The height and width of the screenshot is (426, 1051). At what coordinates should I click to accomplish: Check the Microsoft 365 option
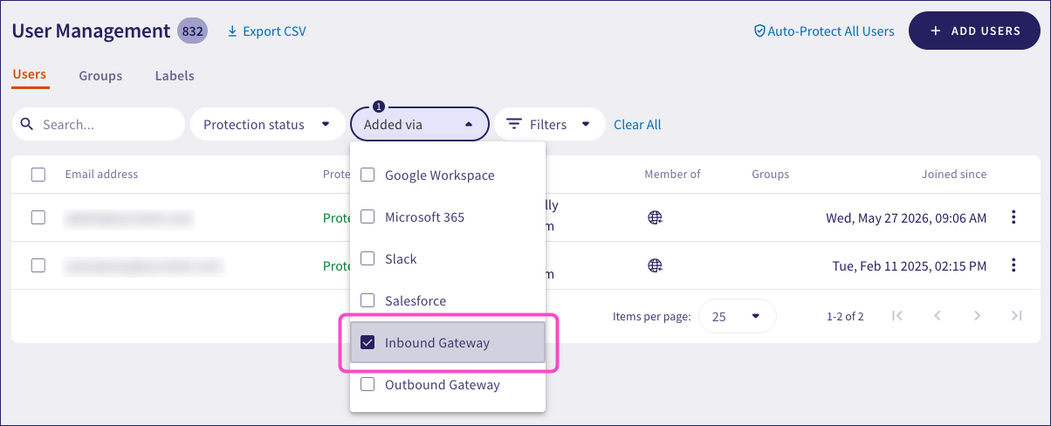(x=368, y=216)
